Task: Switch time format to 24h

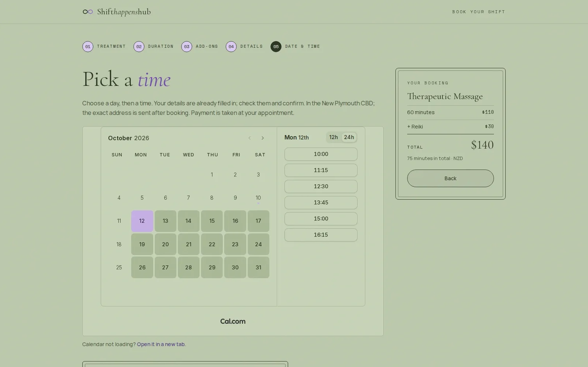Action: (349, 137)
